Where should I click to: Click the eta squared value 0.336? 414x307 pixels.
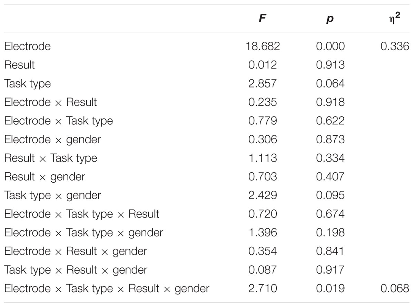(x=395, y=47)
